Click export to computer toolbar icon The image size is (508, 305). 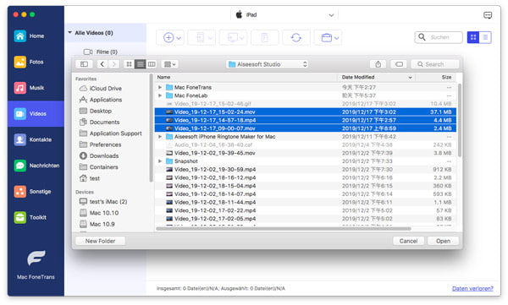tap(233, 37)
